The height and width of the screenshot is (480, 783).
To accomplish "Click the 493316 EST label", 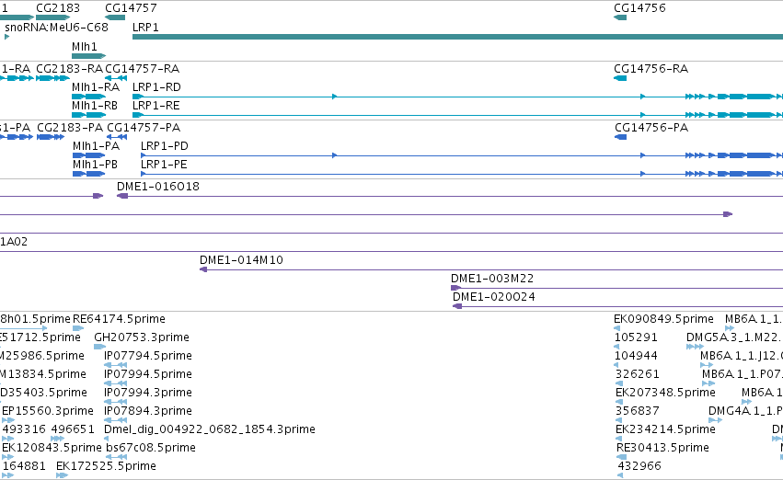I will 24,429.
